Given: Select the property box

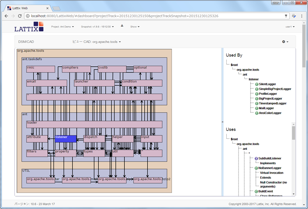Looking at the screenshot, I should (66, 153).
